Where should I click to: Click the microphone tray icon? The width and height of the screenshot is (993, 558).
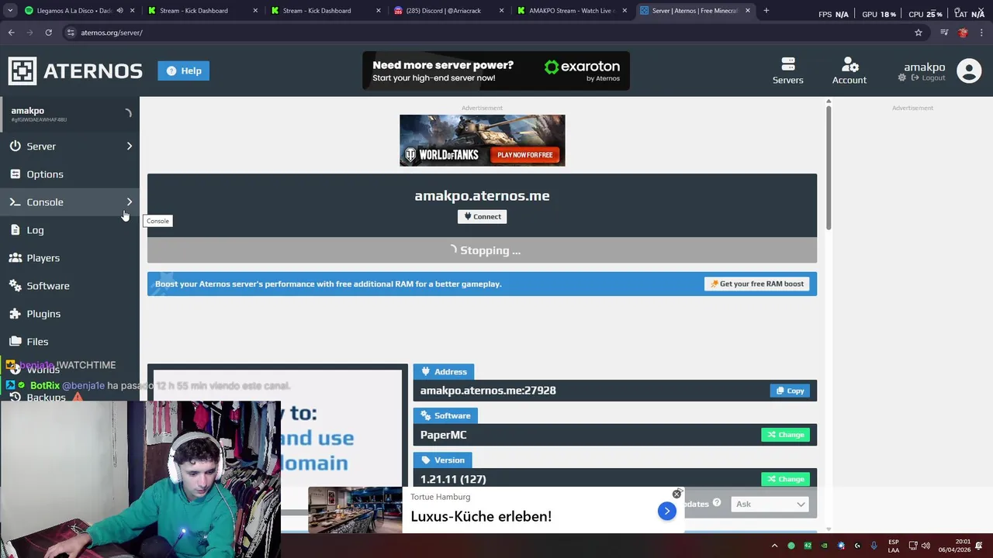pyautogui.click(x=874, y=546)
